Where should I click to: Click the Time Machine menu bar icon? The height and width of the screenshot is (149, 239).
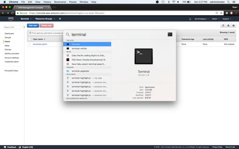pyautogui.click(x=163, y=2)
